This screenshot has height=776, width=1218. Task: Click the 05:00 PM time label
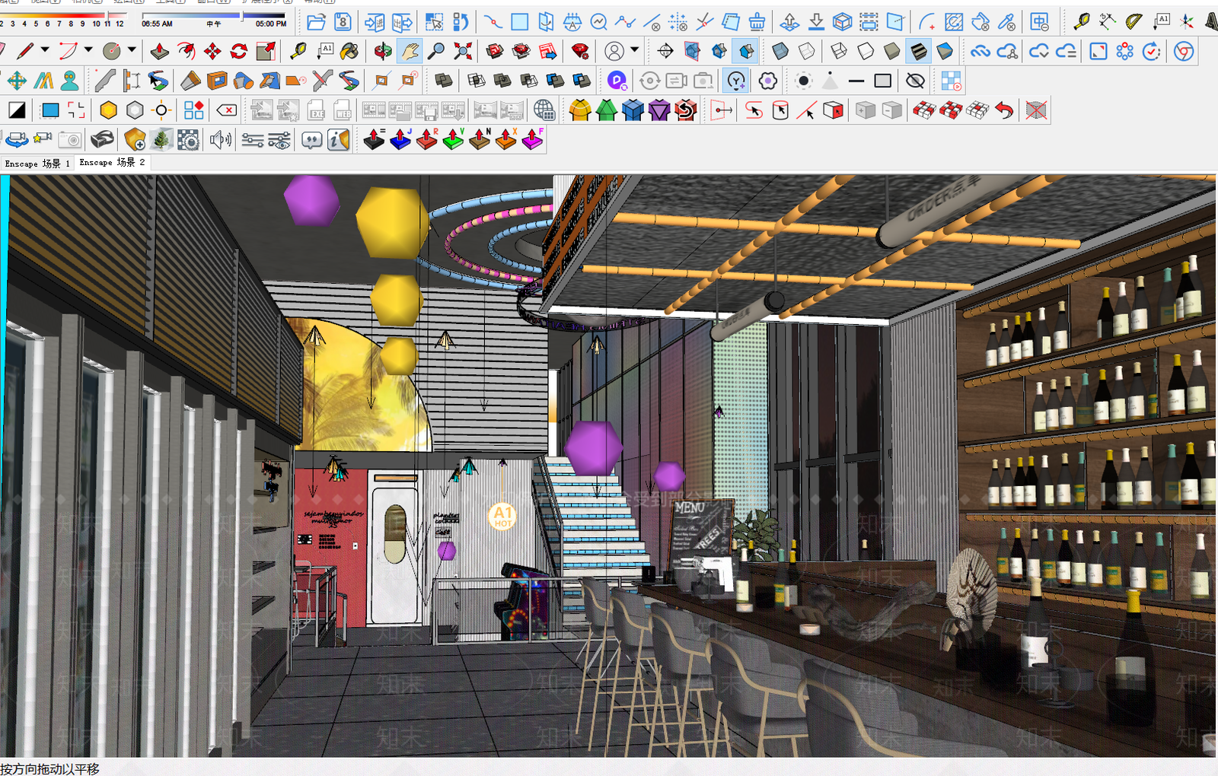[271, 24]
